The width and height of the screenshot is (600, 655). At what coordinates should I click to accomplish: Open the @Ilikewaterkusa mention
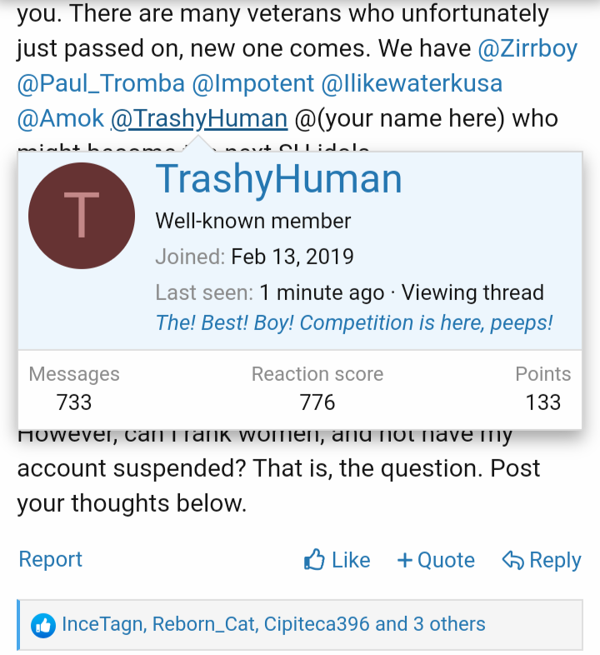[x=412, y=83]
